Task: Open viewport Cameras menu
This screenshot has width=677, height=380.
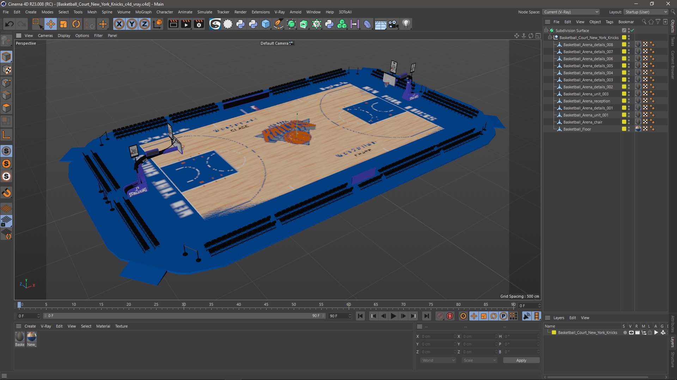Action: tap(45, 36)
